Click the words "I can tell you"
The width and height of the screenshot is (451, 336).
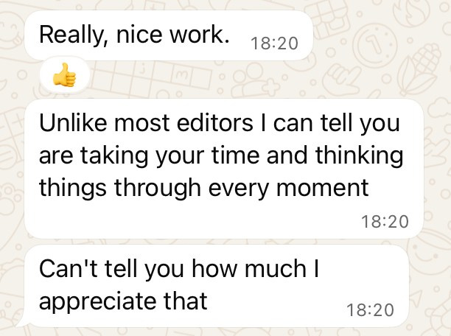coord(334,124)
